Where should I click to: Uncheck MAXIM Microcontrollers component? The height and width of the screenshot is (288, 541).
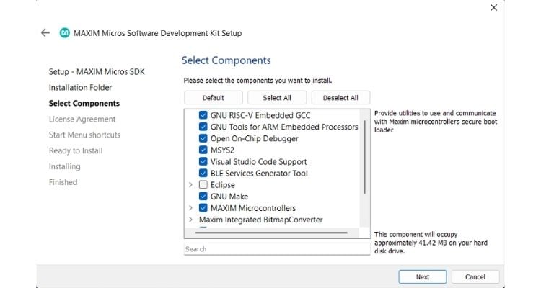coord(203,208)
